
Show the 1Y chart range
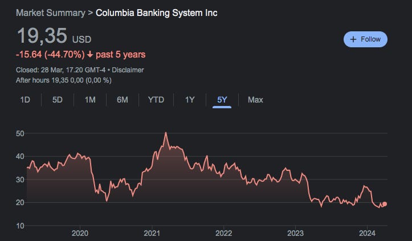click(190, 100)
